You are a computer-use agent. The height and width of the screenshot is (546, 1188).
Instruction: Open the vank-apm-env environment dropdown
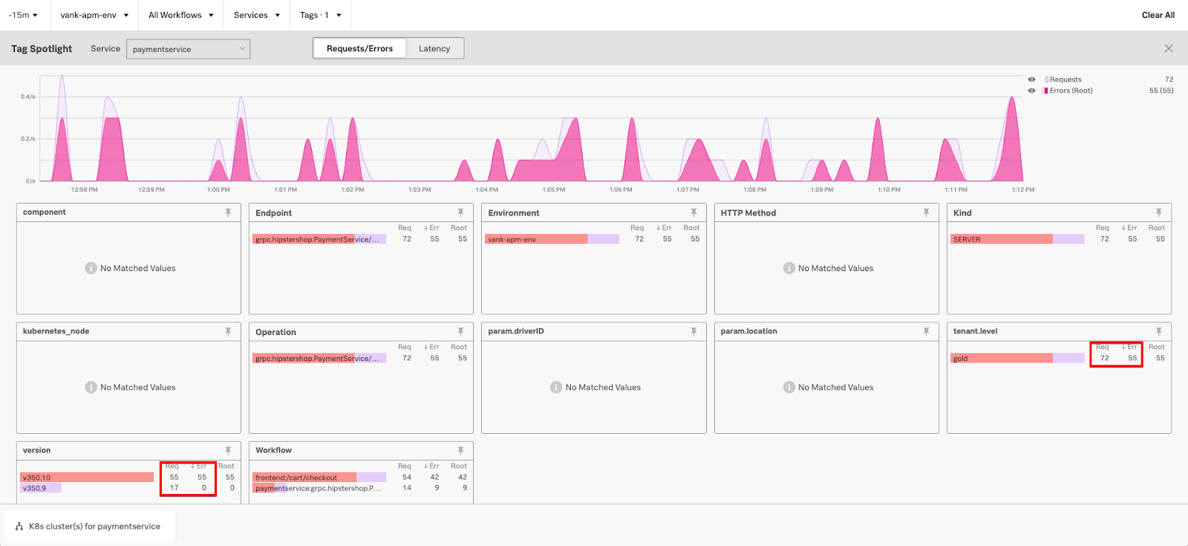coord(94,15)
